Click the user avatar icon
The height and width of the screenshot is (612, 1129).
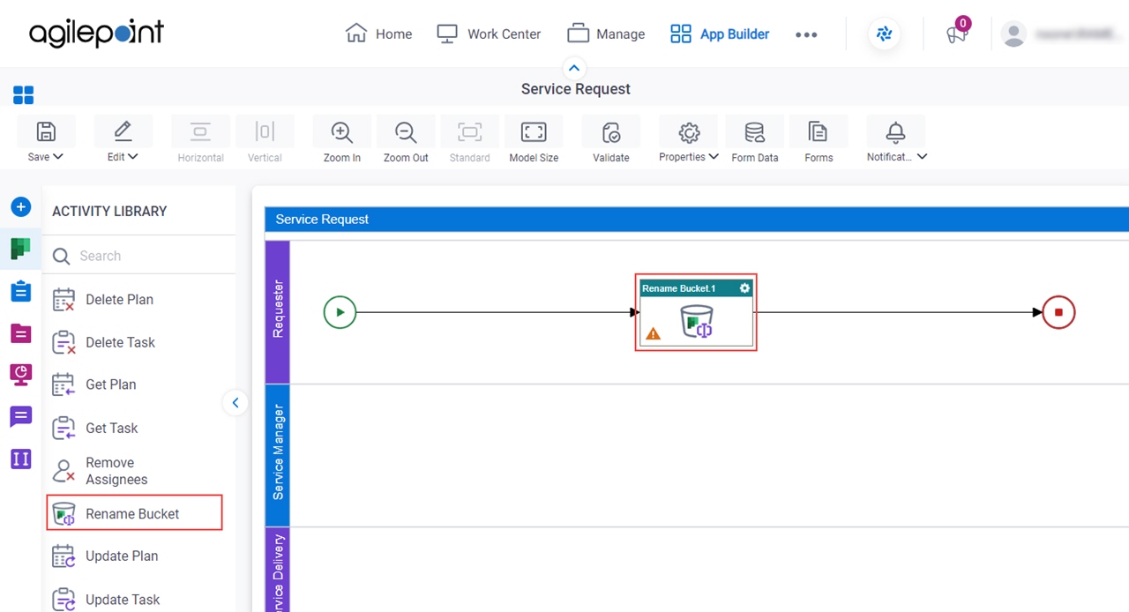[1014, 34]
